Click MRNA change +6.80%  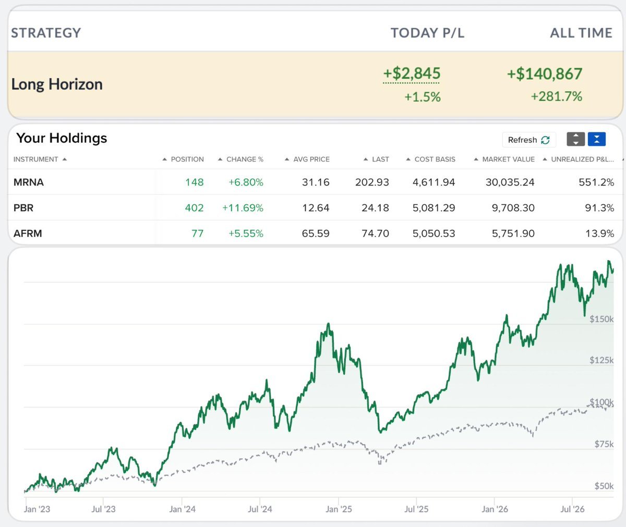[x=246, y=182]
